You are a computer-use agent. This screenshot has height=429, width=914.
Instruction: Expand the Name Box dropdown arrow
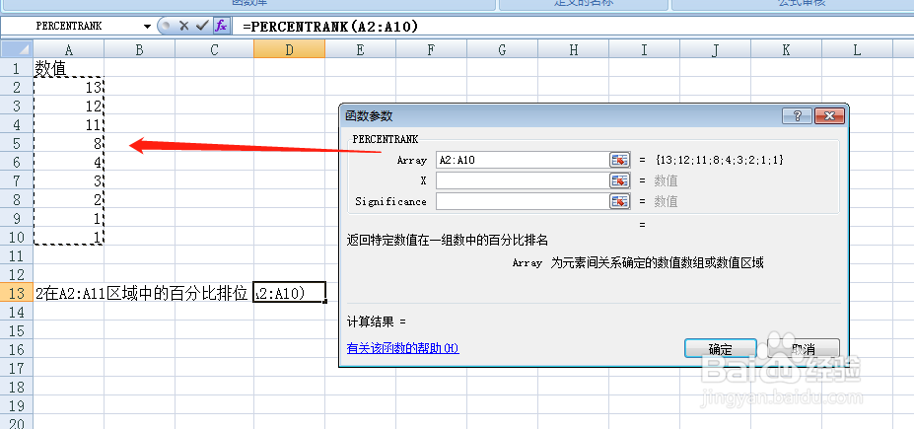pos(147,27)
